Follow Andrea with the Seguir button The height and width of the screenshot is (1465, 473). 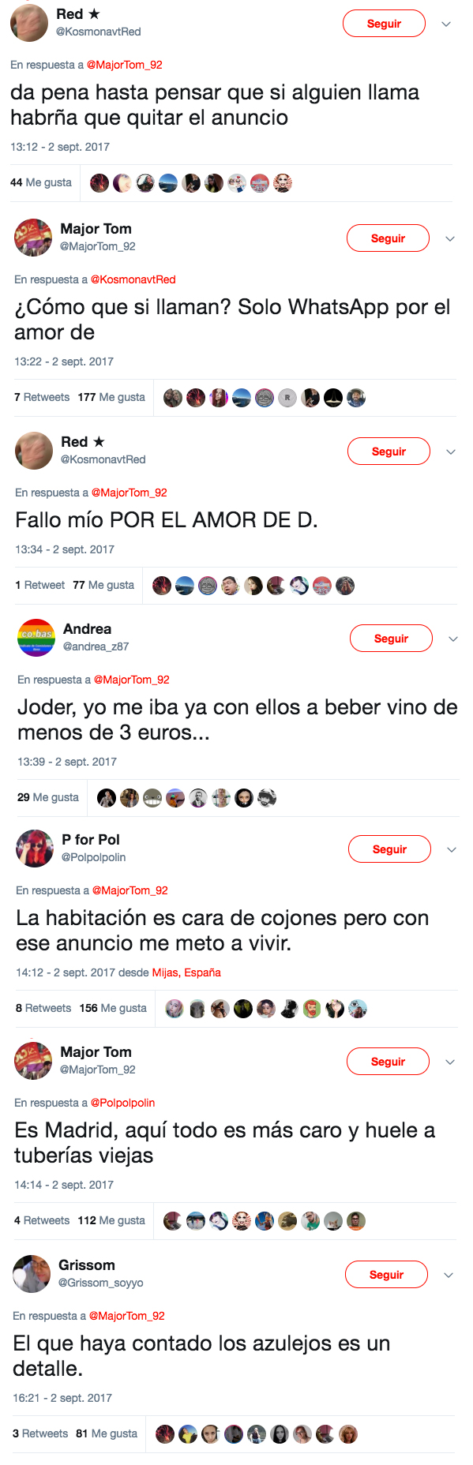391,639
